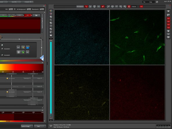Open third detector's Standard dropdown
The width and height of the screenshot is (172, 129).
(x=27, y=100)
